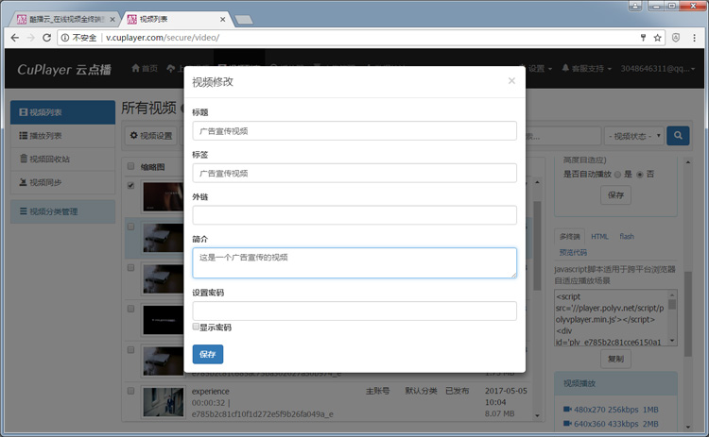Click the password key icon in address bar
709x437 pixels.
tap(642, 38)
